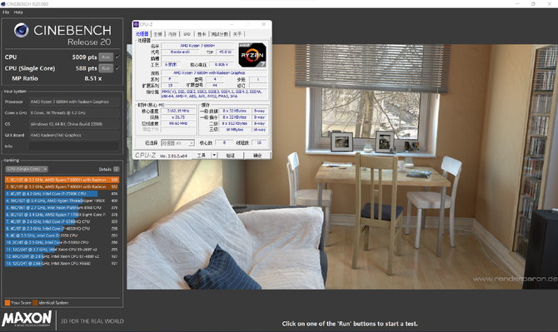Image resolution: width=558 pixels, height=332 pixels.
Task: Click the MAXON logo at bottom left
Action: [27, 319]
